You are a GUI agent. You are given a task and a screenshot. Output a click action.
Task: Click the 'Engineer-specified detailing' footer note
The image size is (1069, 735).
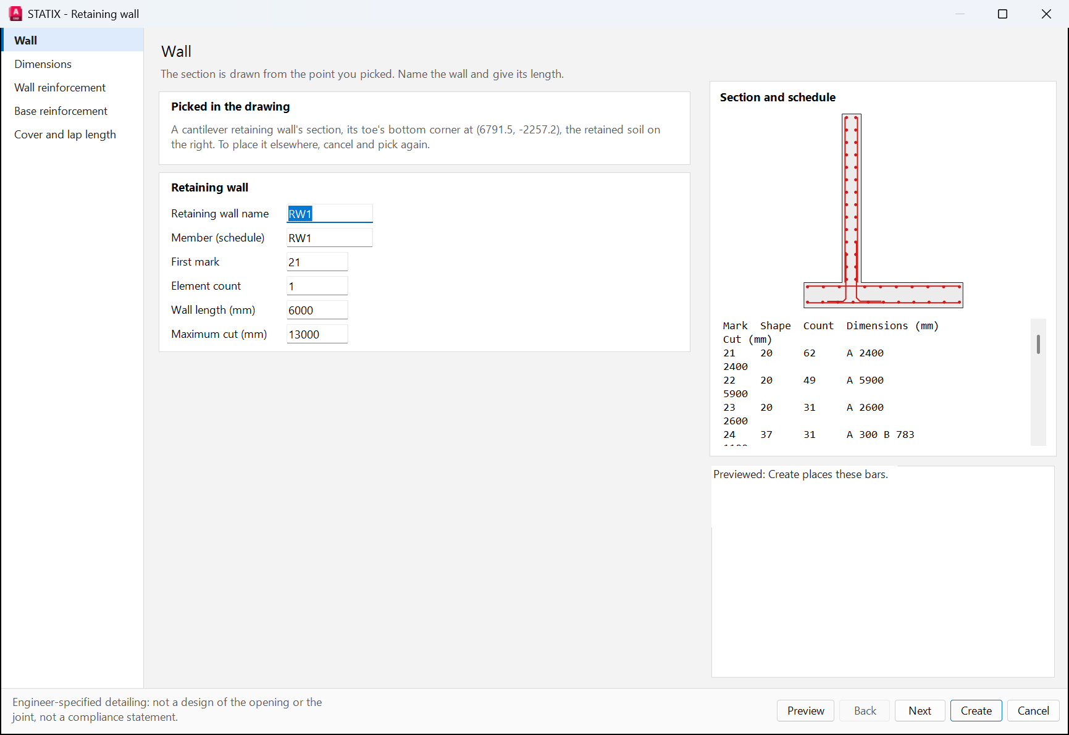coord(167,710)
